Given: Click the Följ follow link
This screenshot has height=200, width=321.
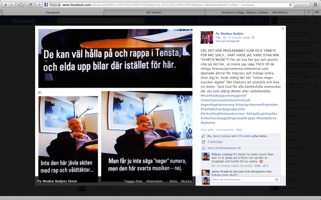Looking at the screenshot, I should coord(218,37).
